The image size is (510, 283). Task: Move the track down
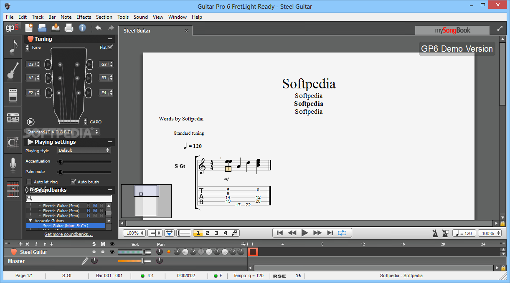pyautogui.click(x=51, y=244)
